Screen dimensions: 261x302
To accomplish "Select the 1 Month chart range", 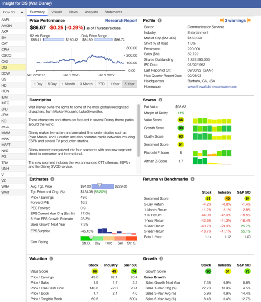I will [68, 84].
